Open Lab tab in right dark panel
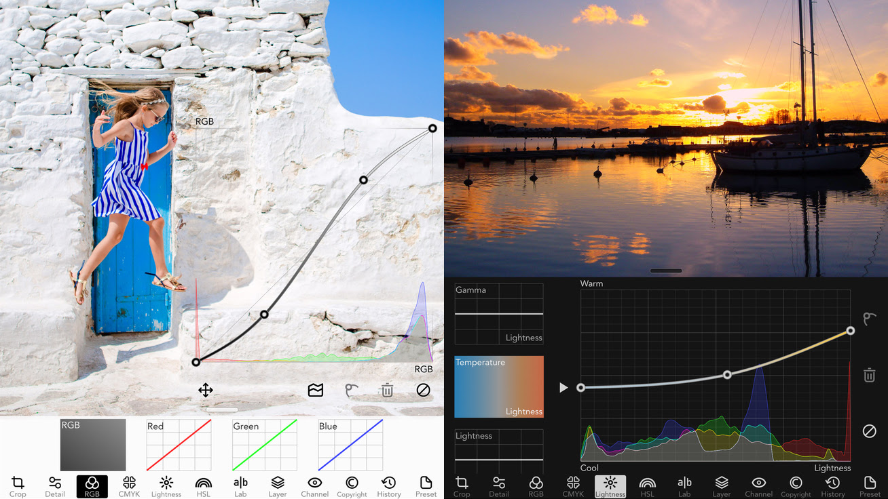The height and width of the screenshot is (499, 888). 684,486
